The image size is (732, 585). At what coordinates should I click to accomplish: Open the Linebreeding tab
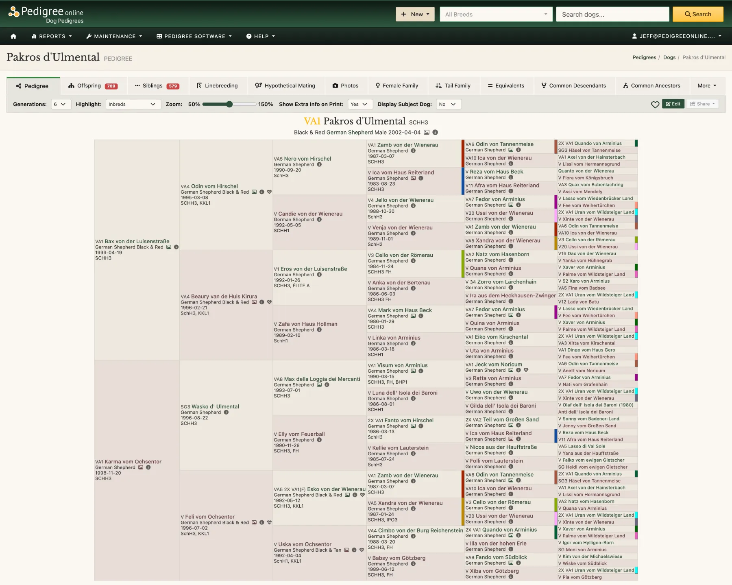[217, 86]
